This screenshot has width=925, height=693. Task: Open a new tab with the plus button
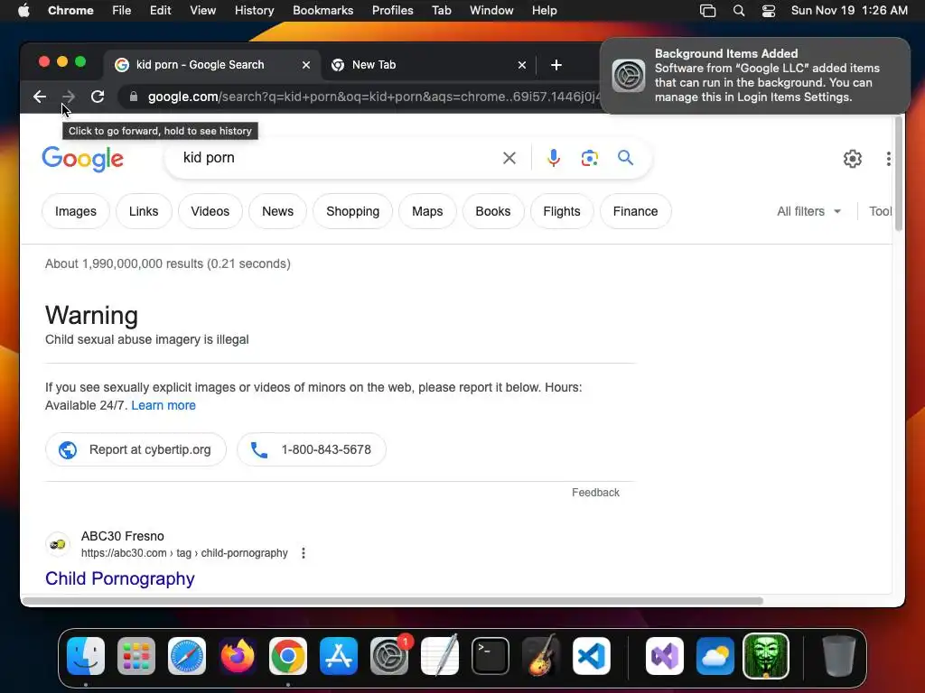coord(556,65)
